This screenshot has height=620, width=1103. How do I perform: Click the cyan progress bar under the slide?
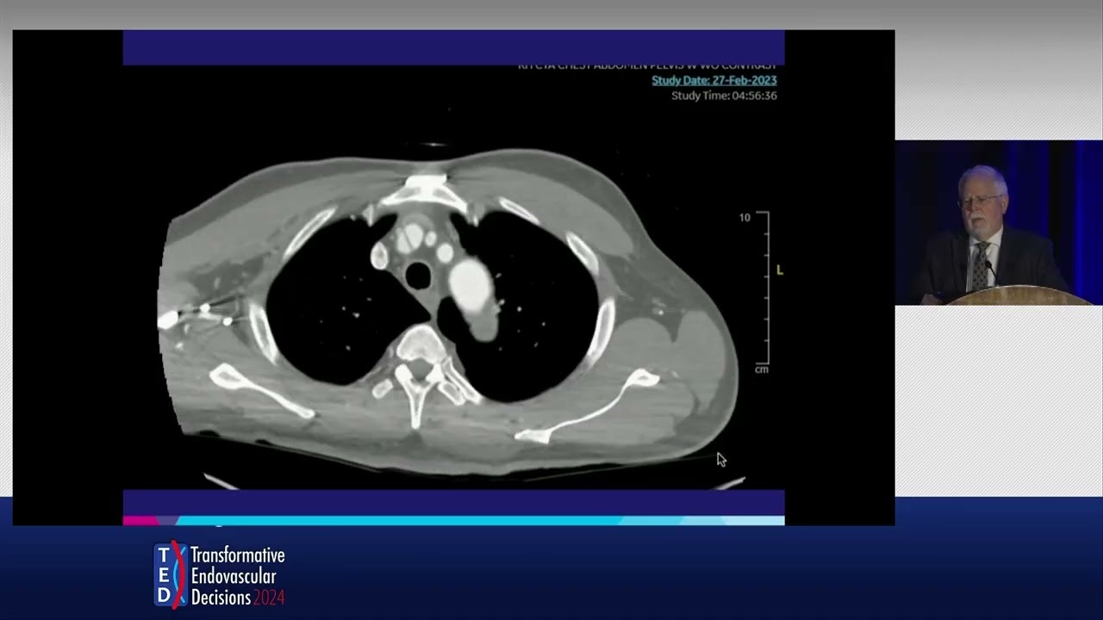click(x=453, y=520)
